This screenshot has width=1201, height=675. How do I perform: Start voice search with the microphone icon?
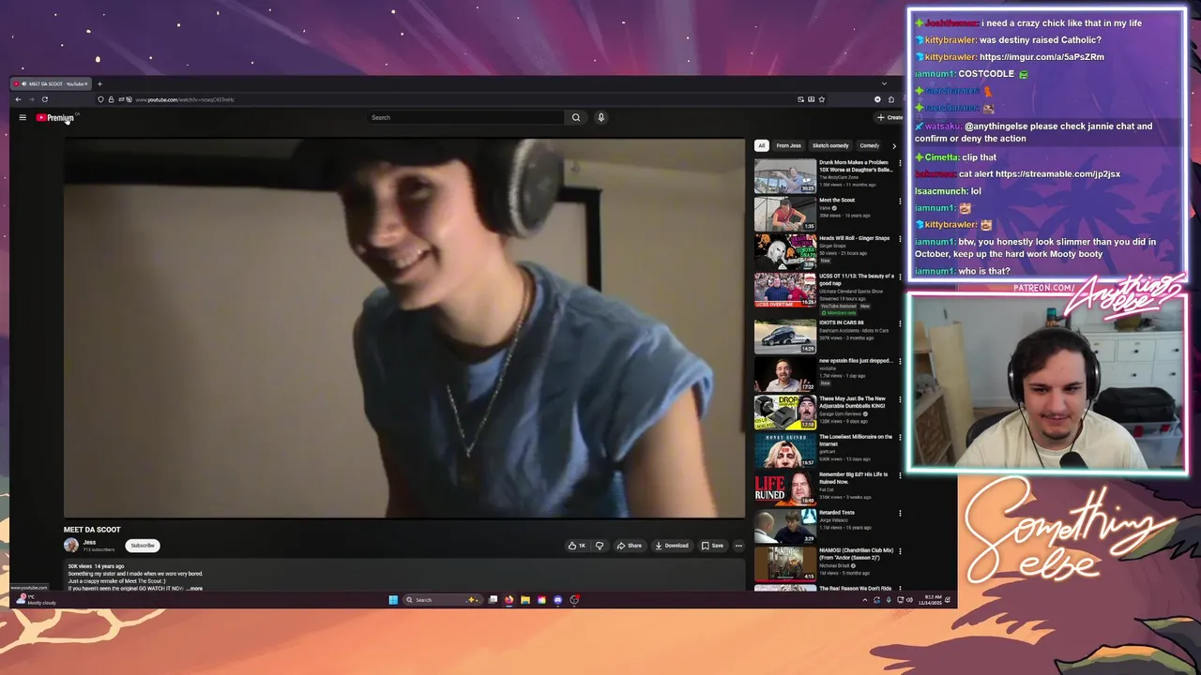tap(600, 117)
